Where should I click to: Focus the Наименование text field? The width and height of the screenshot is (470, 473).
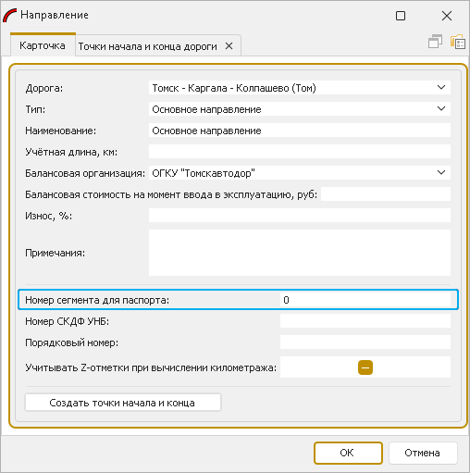tap(300, 131)
